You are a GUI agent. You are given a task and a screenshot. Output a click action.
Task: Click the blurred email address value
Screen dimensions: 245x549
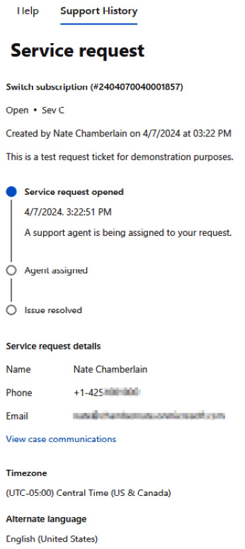click(149, 416)
